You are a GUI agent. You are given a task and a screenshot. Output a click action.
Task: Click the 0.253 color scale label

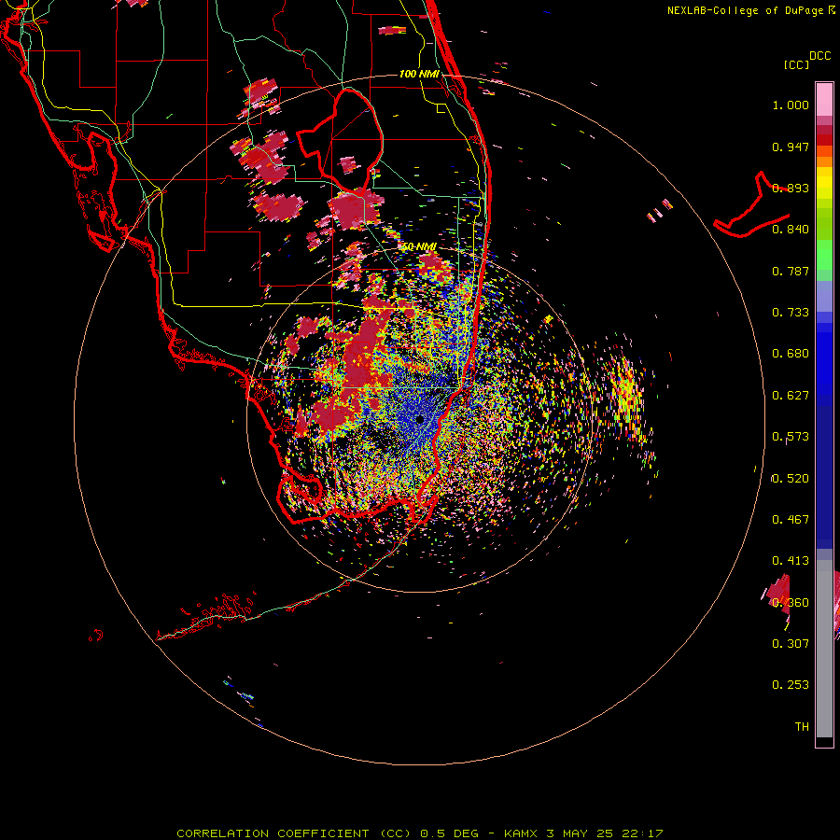pos(791,685)
